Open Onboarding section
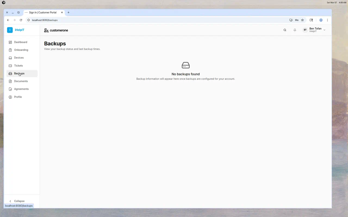Image resolution: width=348 pixels, height=217 pixels. pyautogui.click(x=21, y=50)
